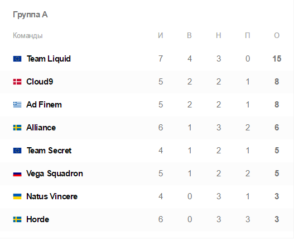Click the EU flag beside Team Secret
Viewport: 294px width, 239px height.
click(17, 151)
